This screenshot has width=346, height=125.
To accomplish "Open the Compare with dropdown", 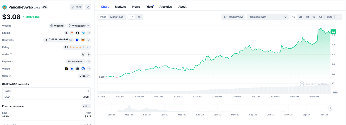I will click(268, 17).
